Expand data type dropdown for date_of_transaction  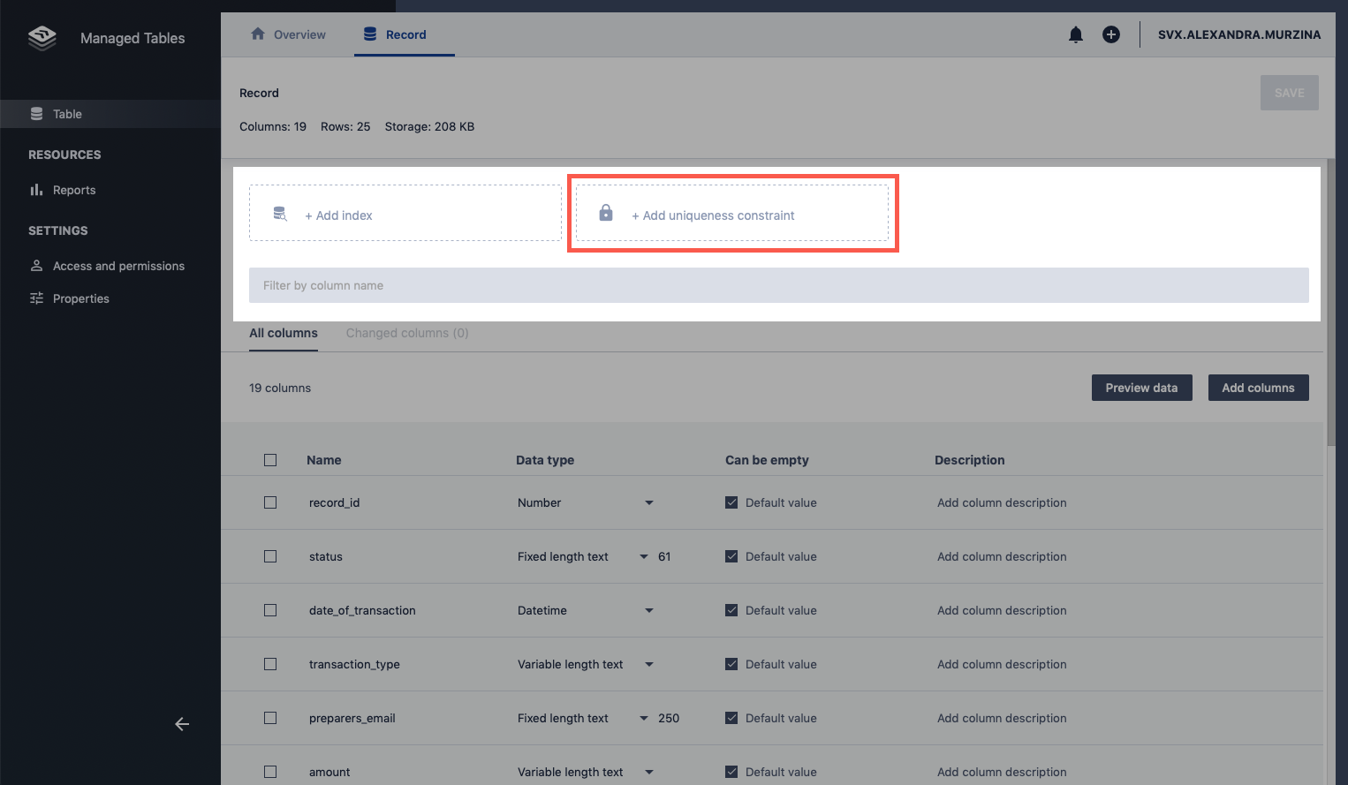coord(648,610)
